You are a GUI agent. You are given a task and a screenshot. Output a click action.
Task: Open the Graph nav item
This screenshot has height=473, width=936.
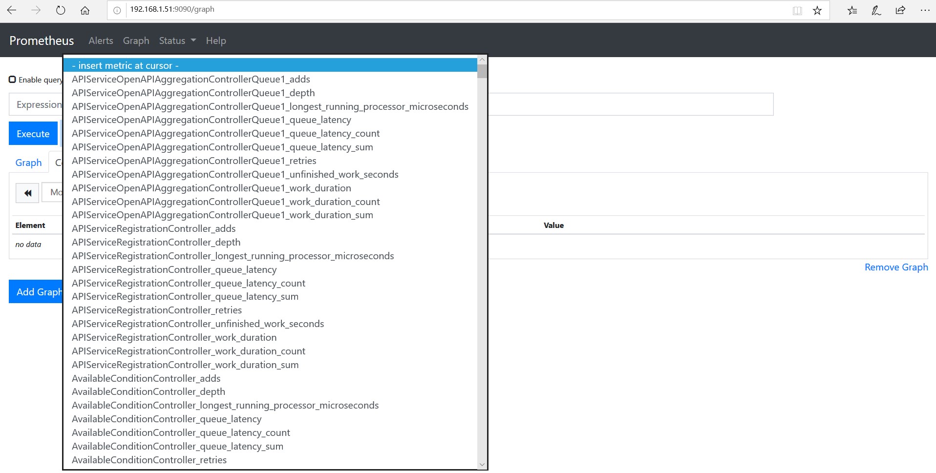(136, 41)
